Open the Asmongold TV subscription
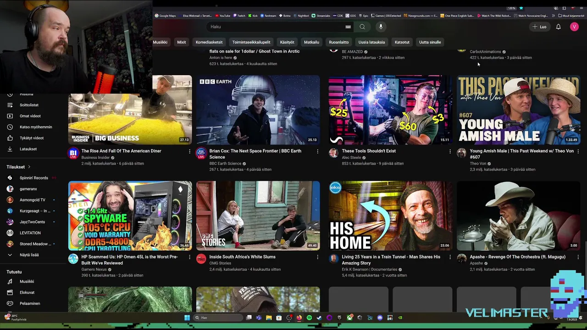Image resolution: width=587 pixels, height=330 pixels. [31, 200]
